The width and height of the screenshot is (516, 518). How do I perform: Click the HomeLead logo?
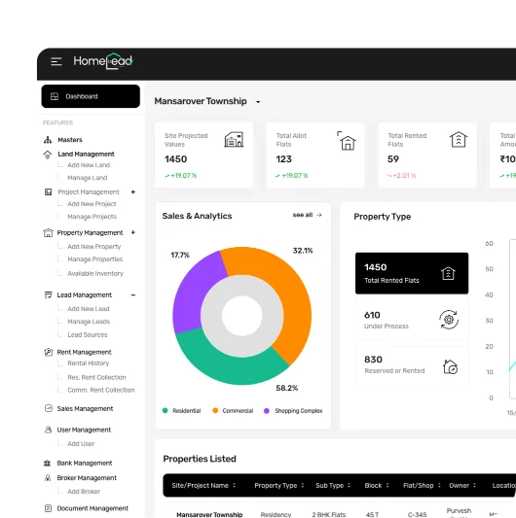tap(103, 61)
